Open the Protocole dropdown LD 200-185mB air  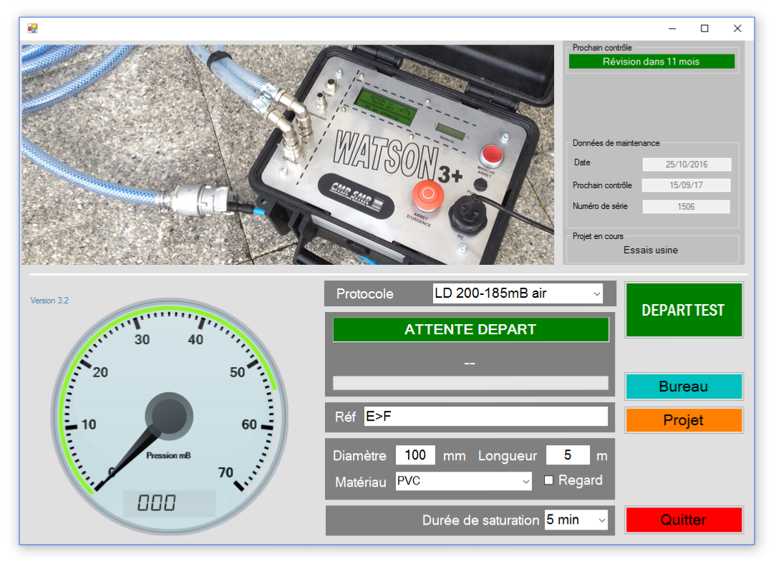518,293
